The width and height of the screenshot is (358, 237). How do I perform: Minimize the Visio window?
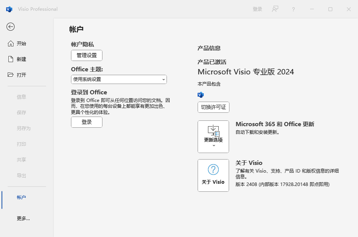312,9
